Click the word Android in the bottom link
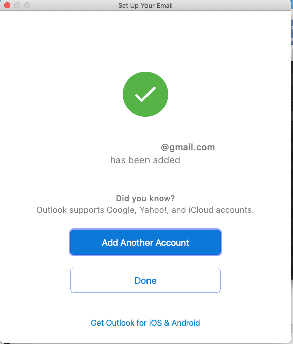 tap(186, 323)
